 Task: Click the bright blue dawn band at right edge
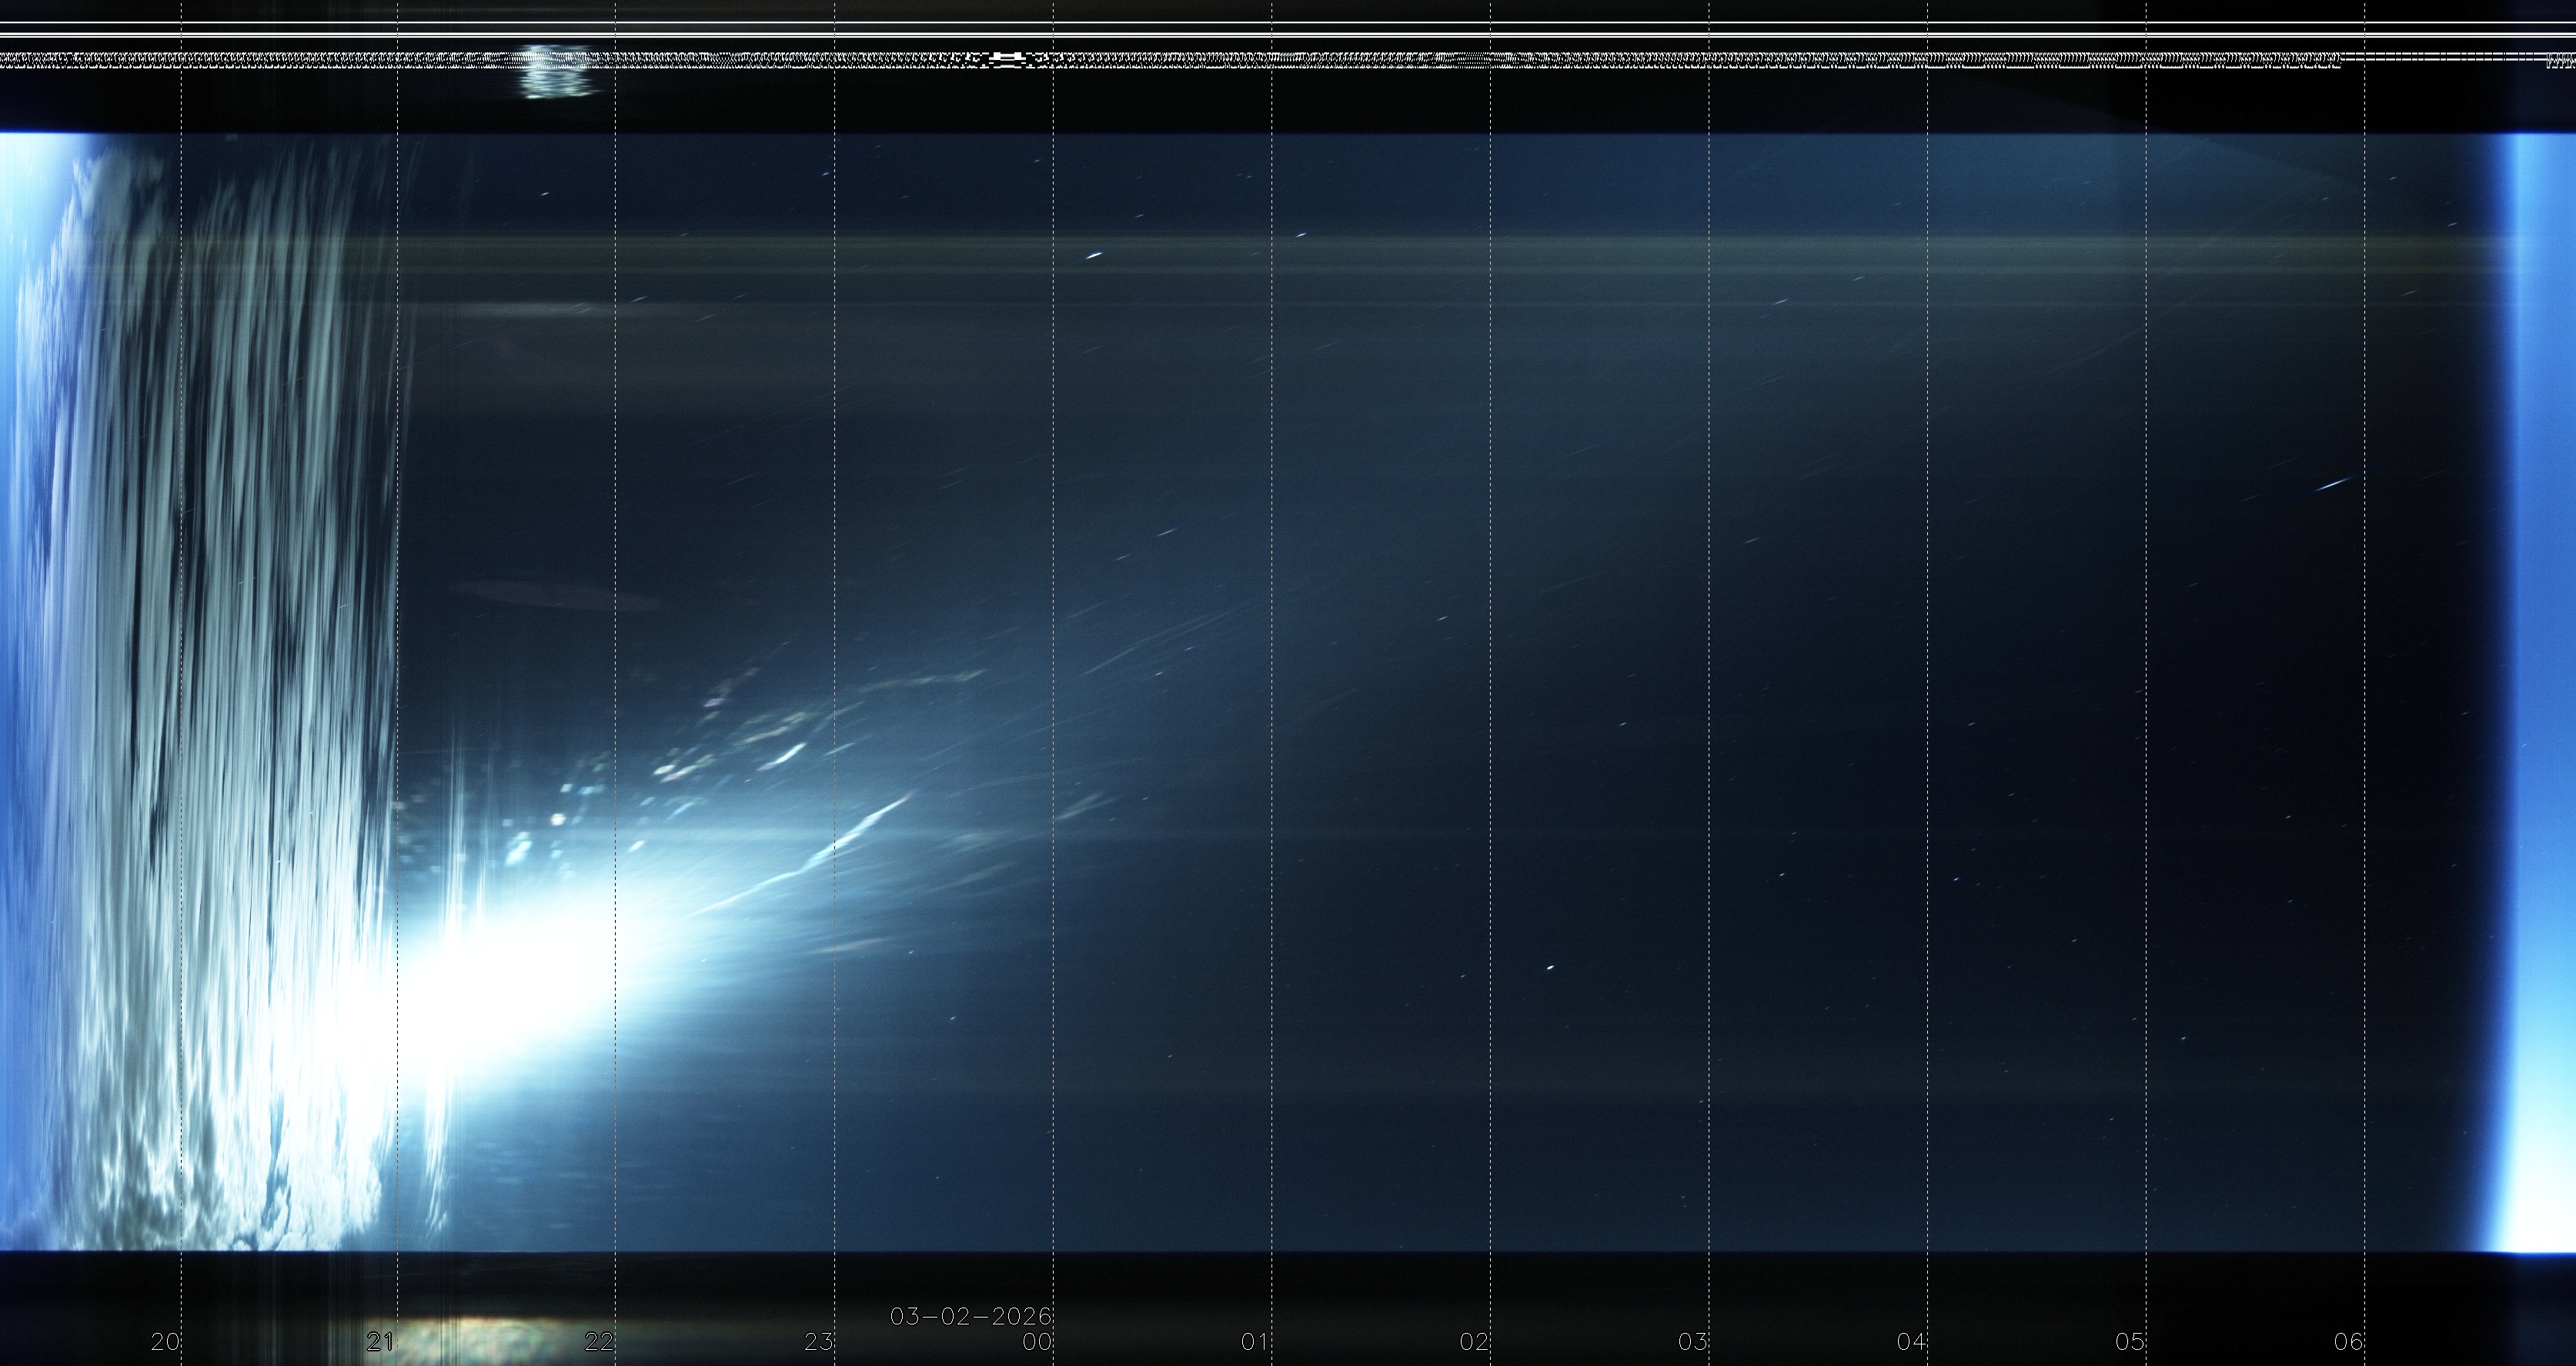(2540, 689)
